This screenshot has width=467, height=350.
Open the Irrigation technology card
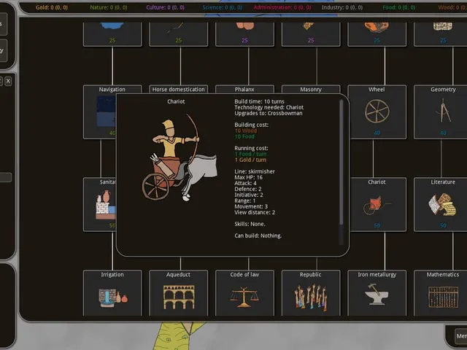click(112, 293)
